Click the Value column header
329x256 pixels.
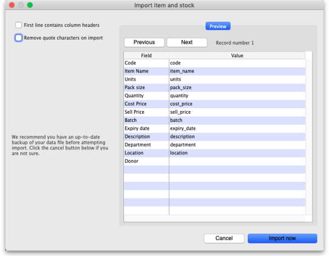point(237,55)
